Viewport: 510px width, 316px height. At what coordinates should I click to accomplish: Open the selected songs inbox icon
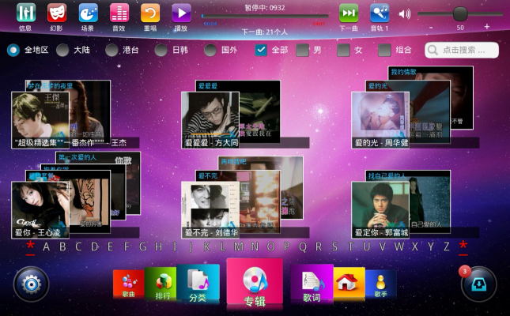click(x=479, y=284)
